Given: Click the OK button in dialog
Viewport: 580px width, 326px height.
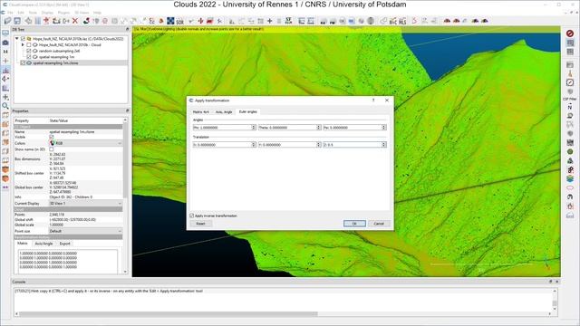Looking at the screenshot, I should tap(354, 224).
